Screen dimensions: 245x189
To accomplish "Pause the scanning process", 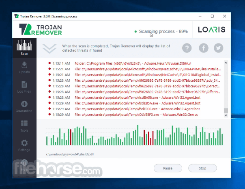I will coord(168,168).
